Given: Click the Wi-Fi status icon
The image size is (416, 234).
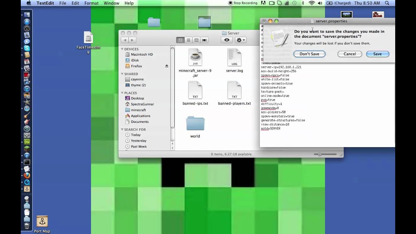Looking at the screenshot, I should coord(312,3).
